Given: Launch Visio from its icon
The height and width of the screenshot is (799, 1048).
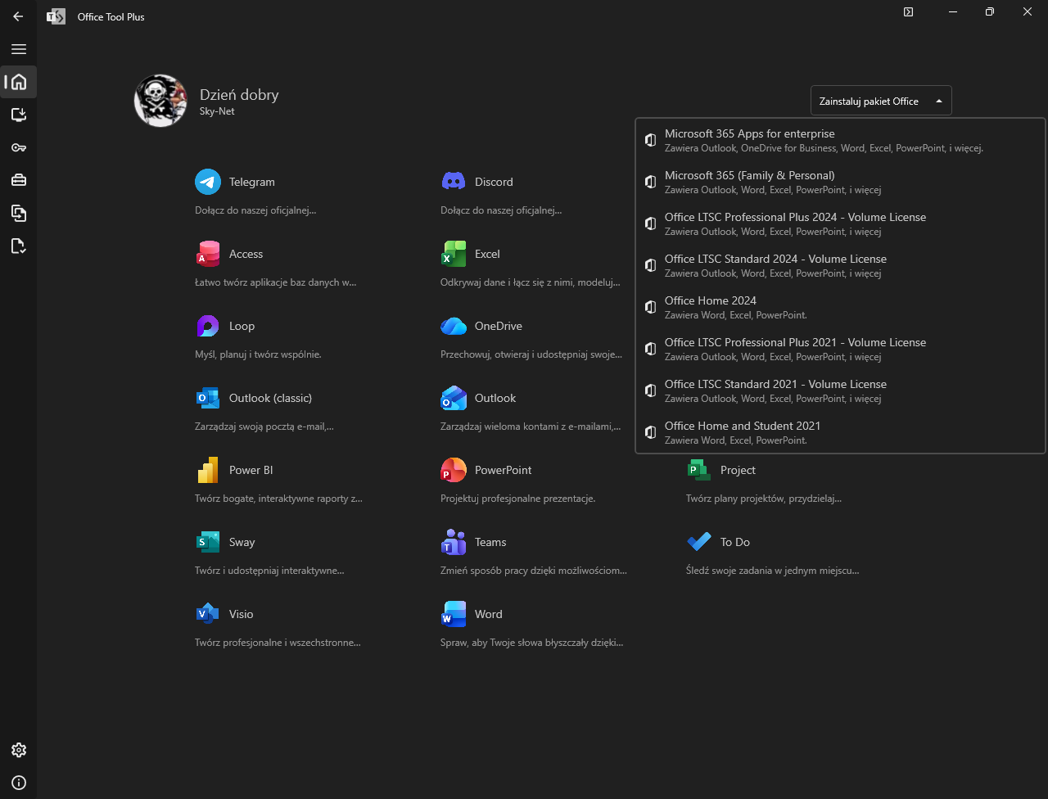Looking at the screenshot, I should (x=208, y=614).
